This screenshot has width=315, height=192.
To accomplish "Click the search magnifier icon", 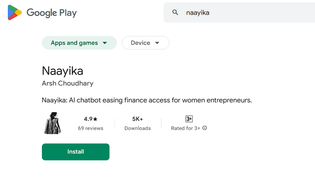I will coord(175,13).
